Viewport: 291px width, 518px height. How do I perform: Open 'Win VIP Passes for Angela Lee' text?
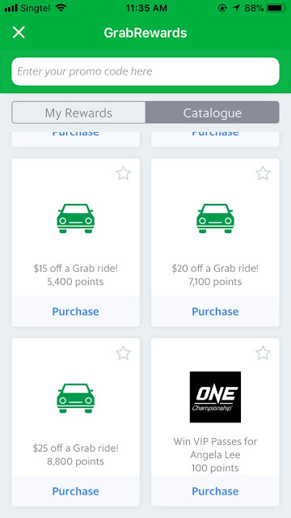click(215, 448)
